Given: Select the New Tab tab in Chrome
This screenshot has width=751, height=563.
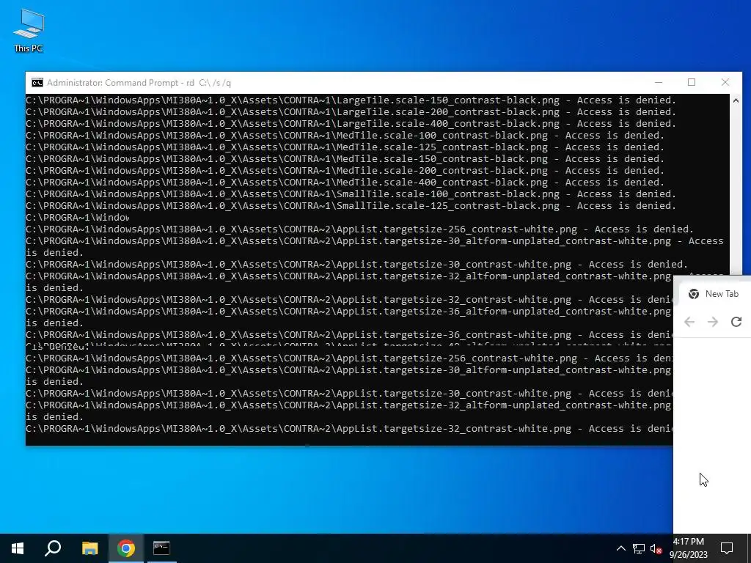Looking at the screenshot, I should pos(714,294).
